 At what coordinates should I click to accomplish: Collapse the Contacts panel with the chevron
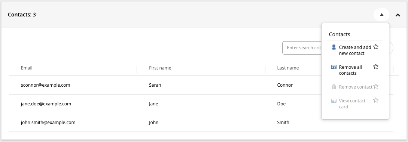click(x=398, y=15)
